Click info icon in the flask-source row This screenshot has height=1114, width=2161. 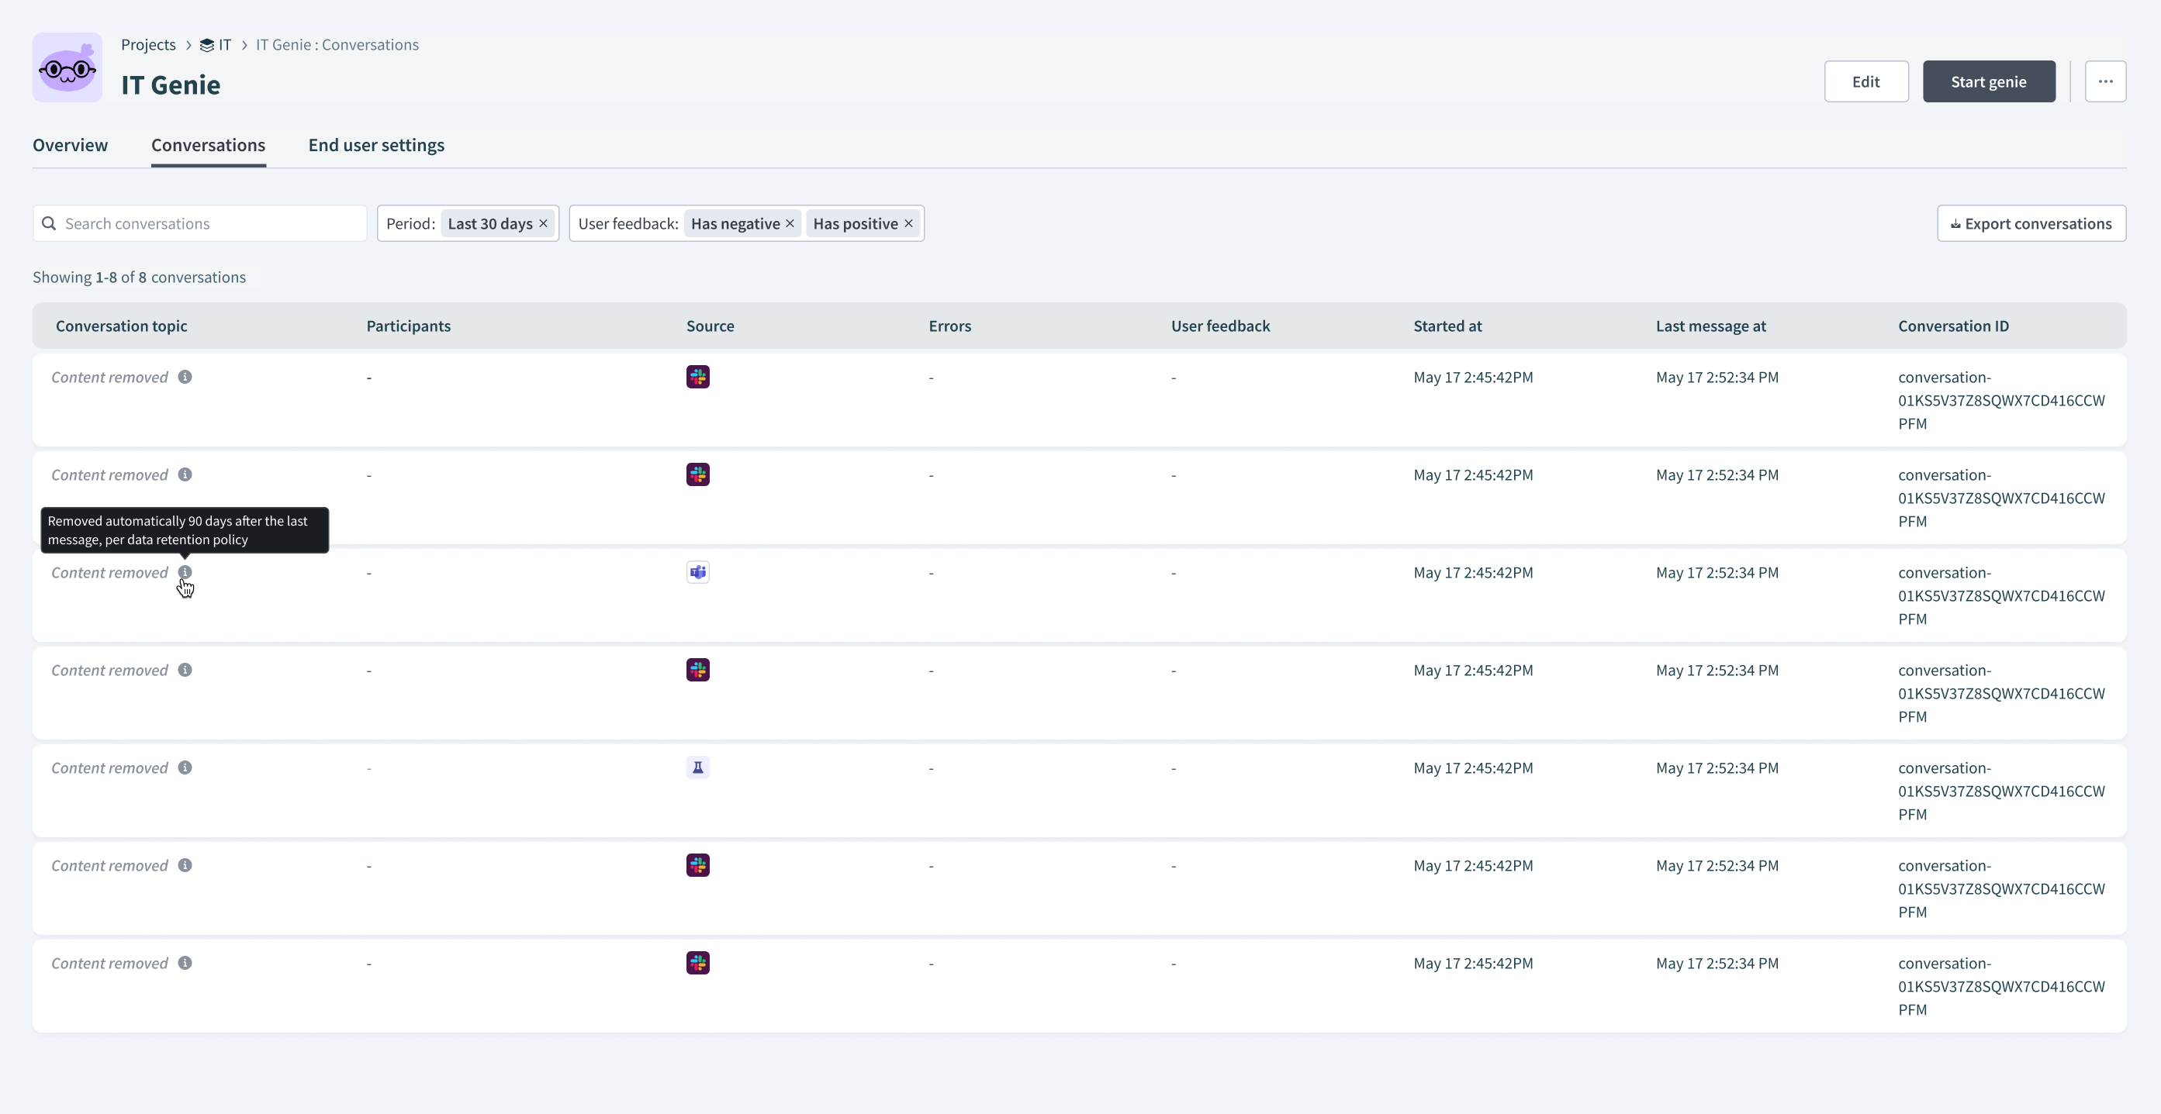pos(185,767)
